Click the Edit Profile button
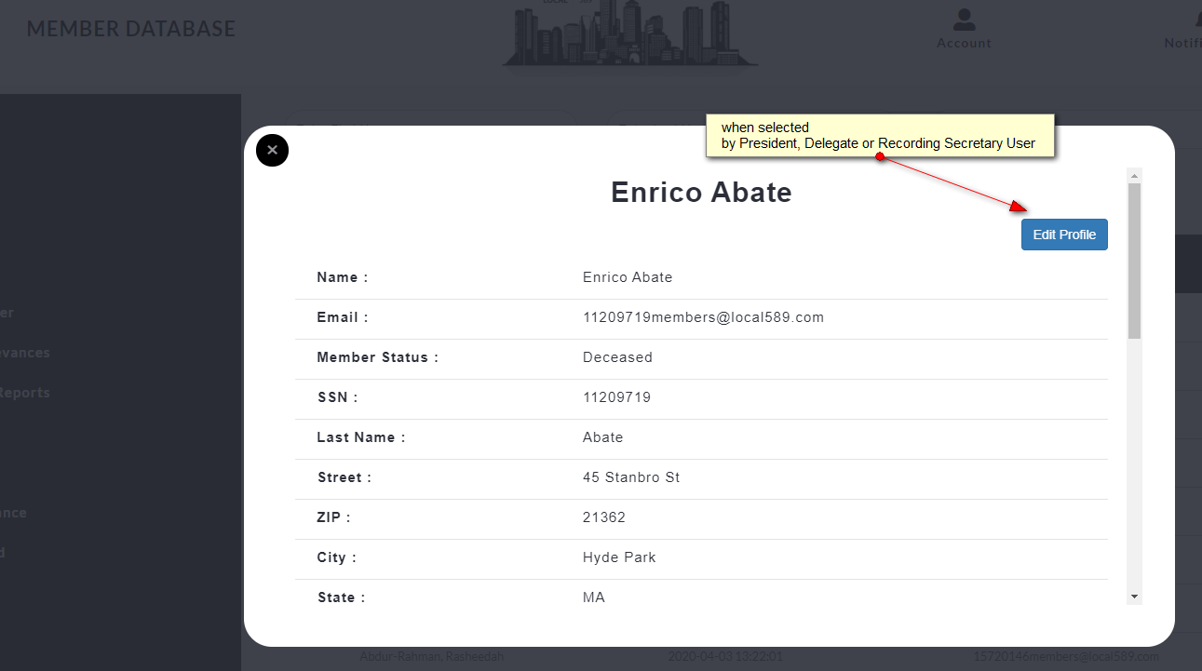This screenshot has height=671, width=1202. (1064, 235)
